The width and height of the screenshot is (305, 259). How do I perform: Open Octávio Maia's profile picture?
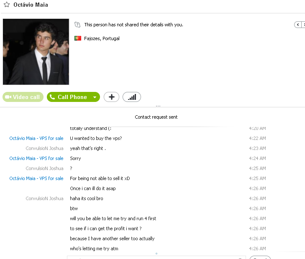pyautogui.click(x=36, y=52)
